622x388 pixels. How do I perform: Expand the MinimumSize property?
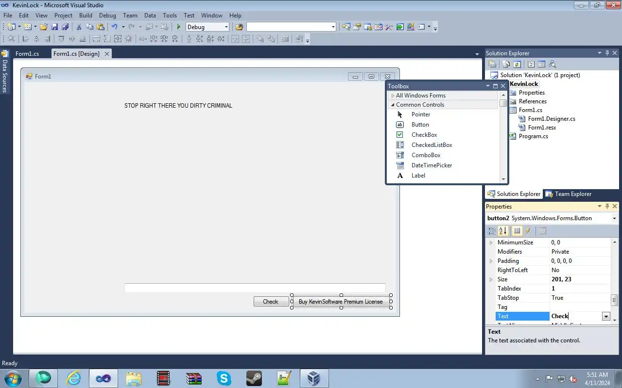[x=491, y=242]
